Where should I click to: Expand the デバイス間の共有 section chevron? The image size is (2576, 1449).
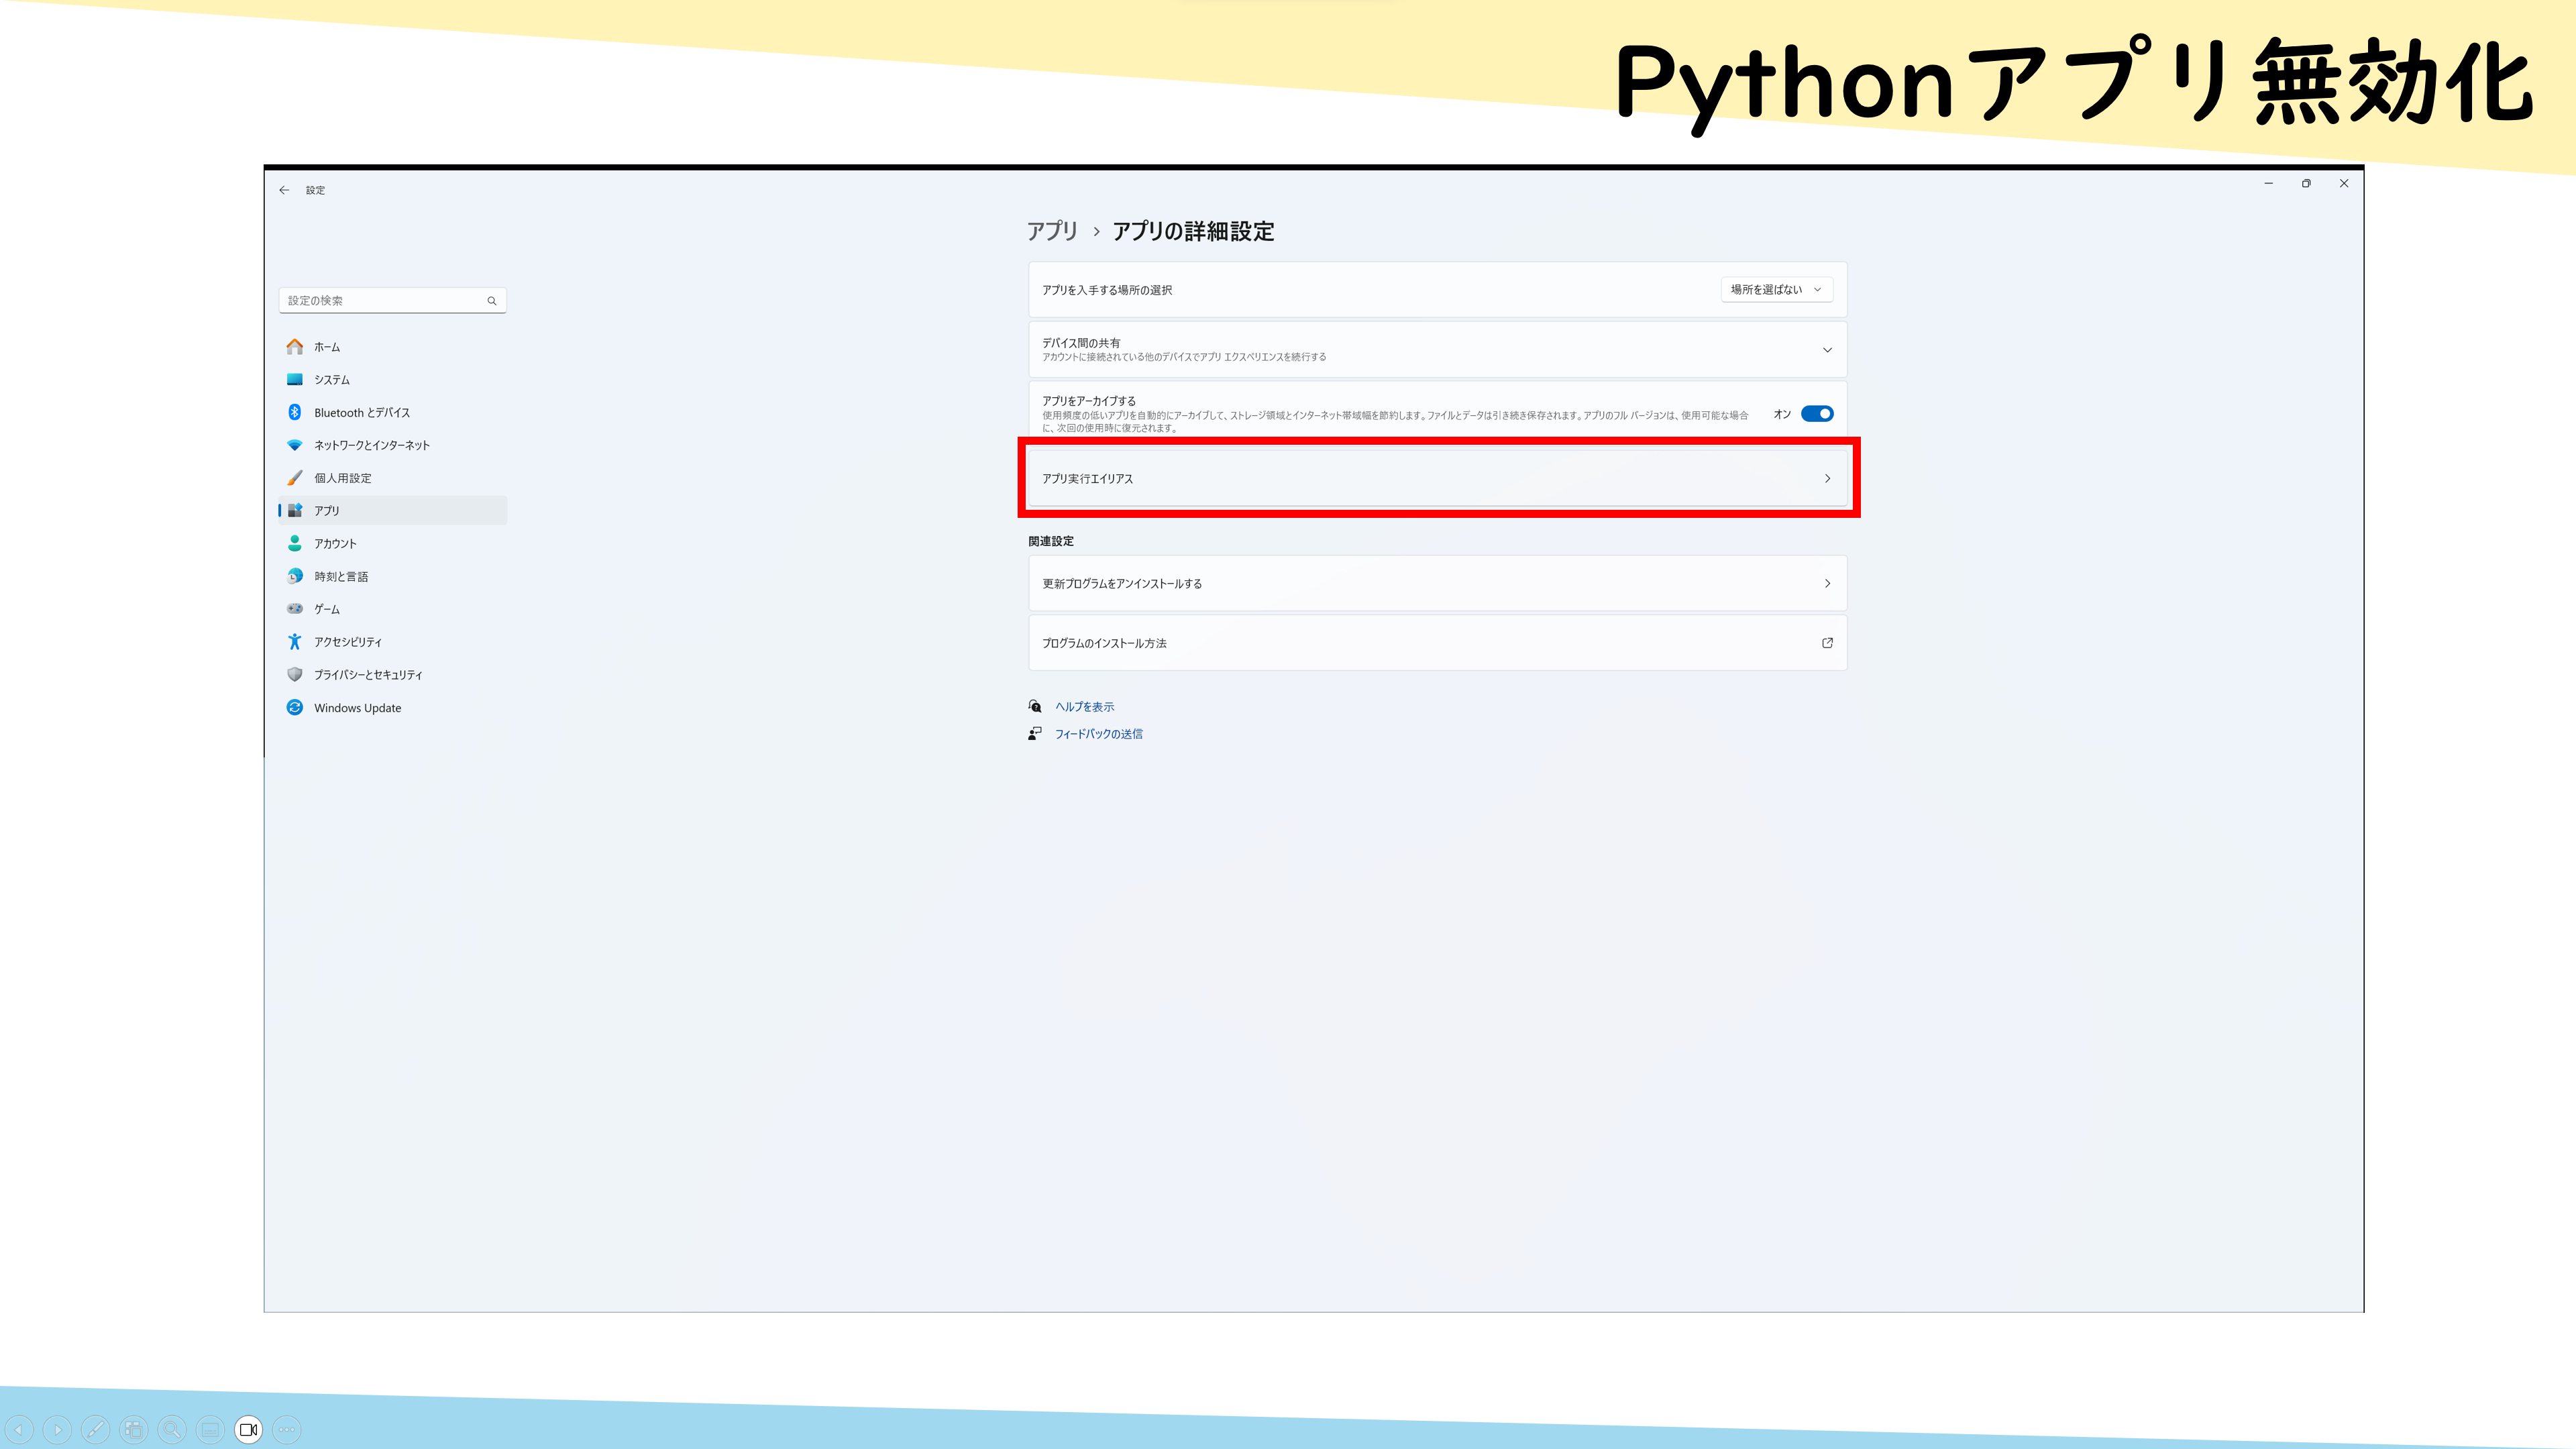(1827, 350)
